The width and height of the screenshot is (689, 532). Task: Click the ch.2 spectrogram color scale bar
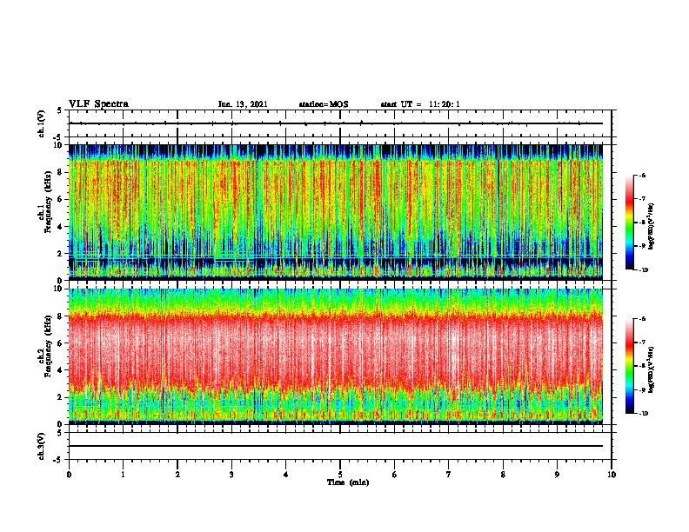629,366
